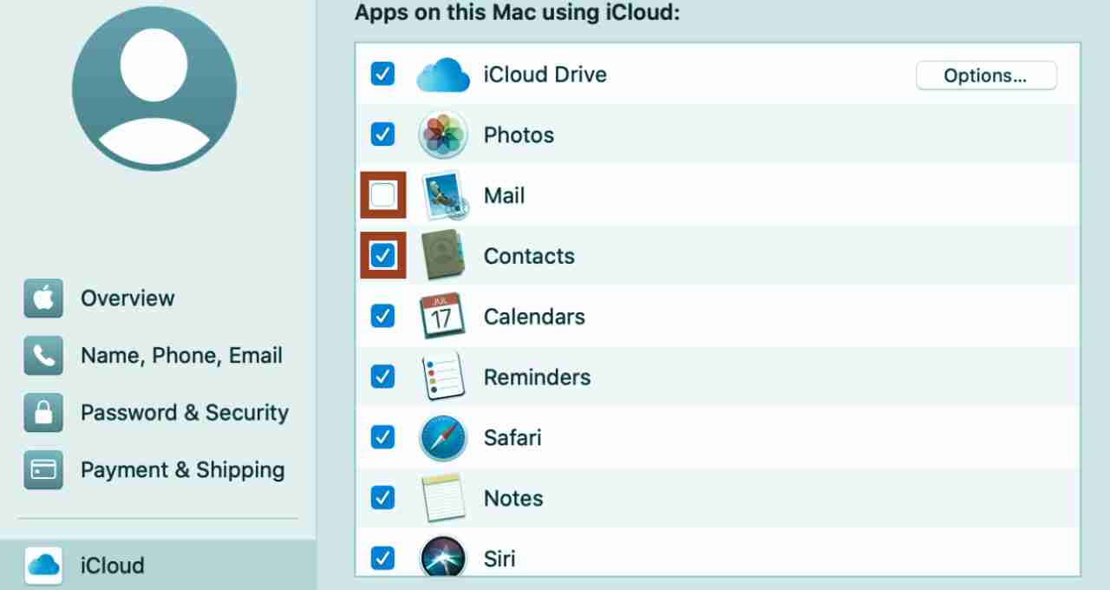
Task: Uncheck the Photos checkbox
Action: [x=382, y=134]
